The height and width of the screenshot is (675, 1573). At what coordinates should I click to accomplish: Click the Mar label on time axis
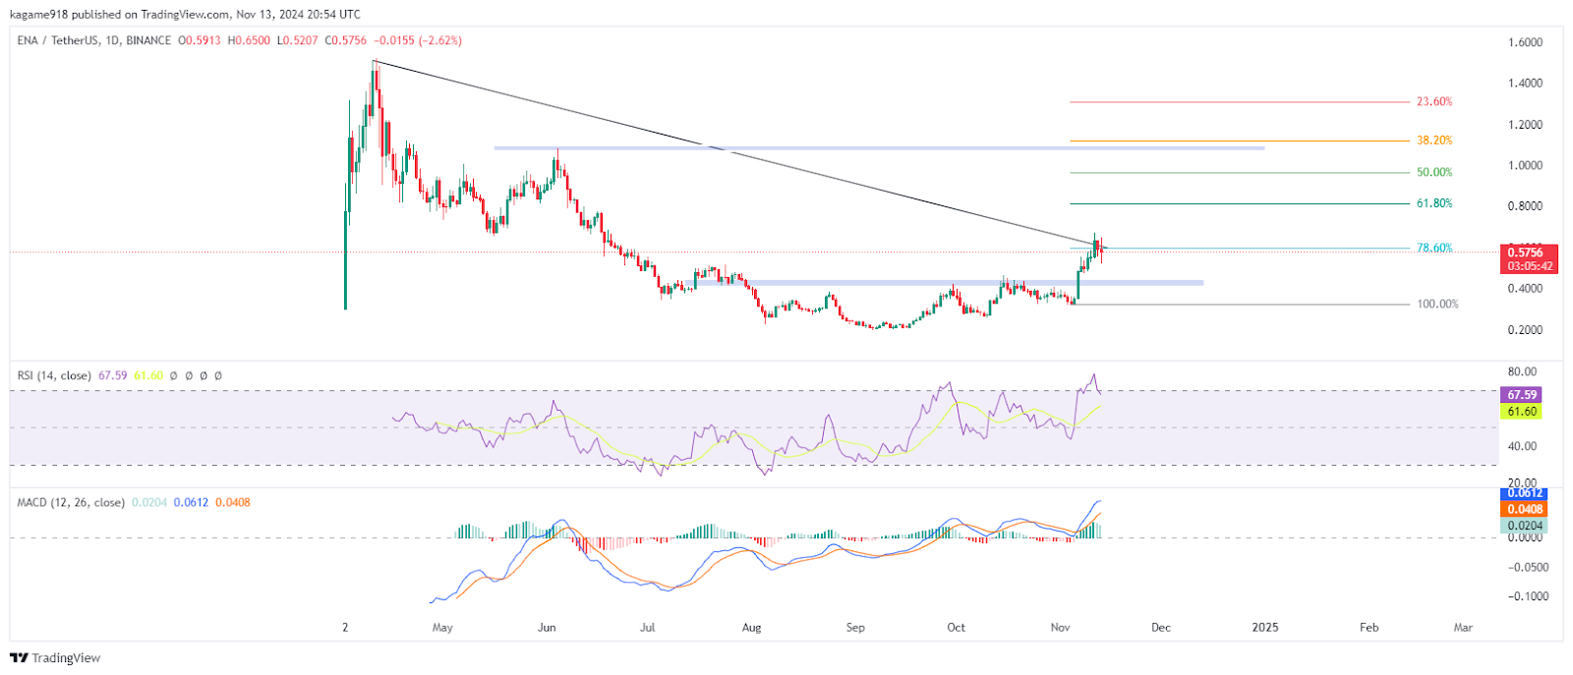pyautogui.click(x=1463, y=628)
